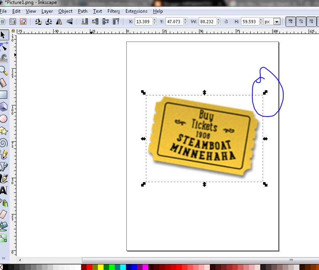Click the W width input field

[x=207, y=22]
